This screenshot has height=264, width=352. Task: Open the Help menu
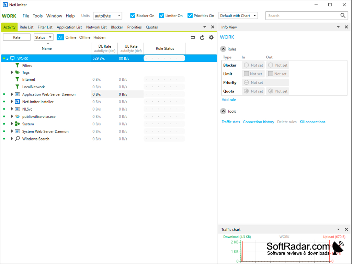(70, 16)
